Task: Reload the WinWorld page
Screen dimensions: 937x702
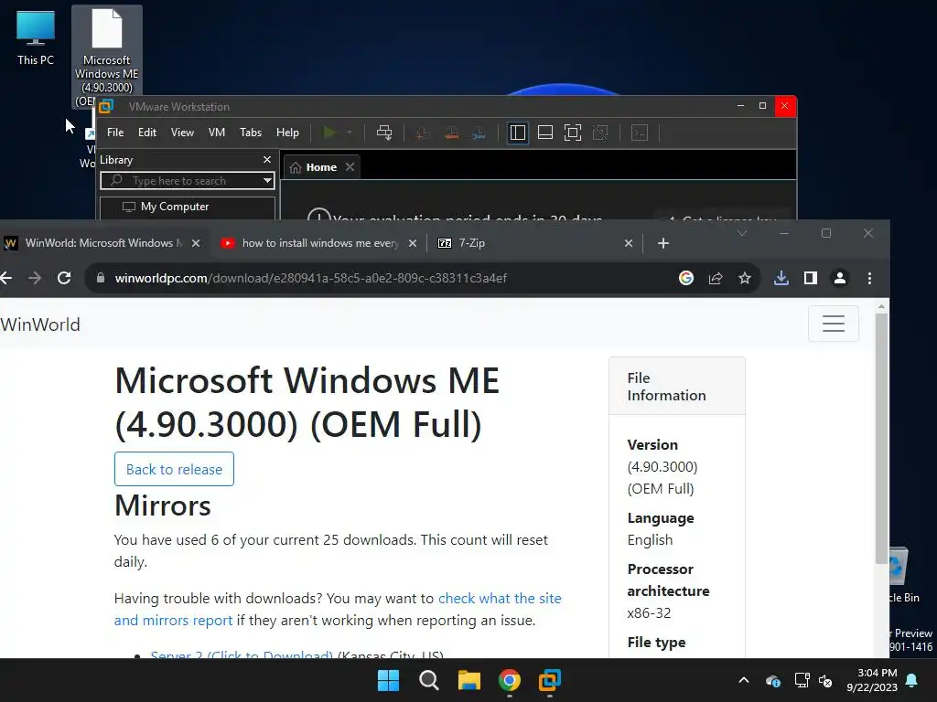Action: click(x=64, y=278)
